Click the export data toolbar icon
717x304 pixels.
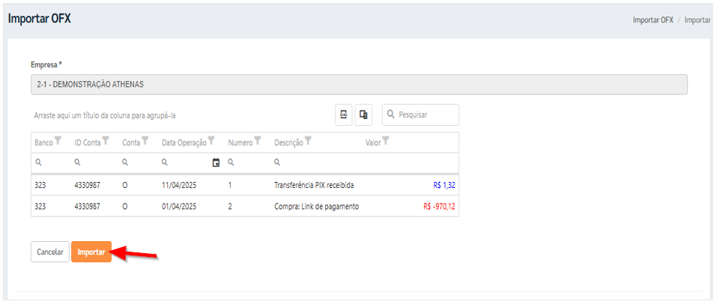point(343,115)
